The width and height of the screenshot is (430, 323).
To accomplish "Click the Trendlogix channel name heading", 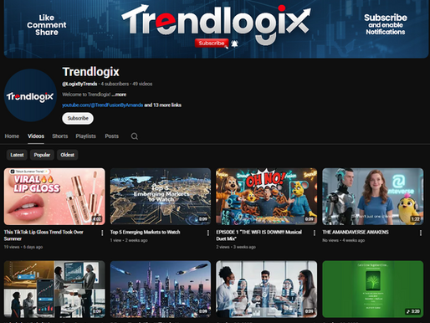I will click(x=91, y=72).
